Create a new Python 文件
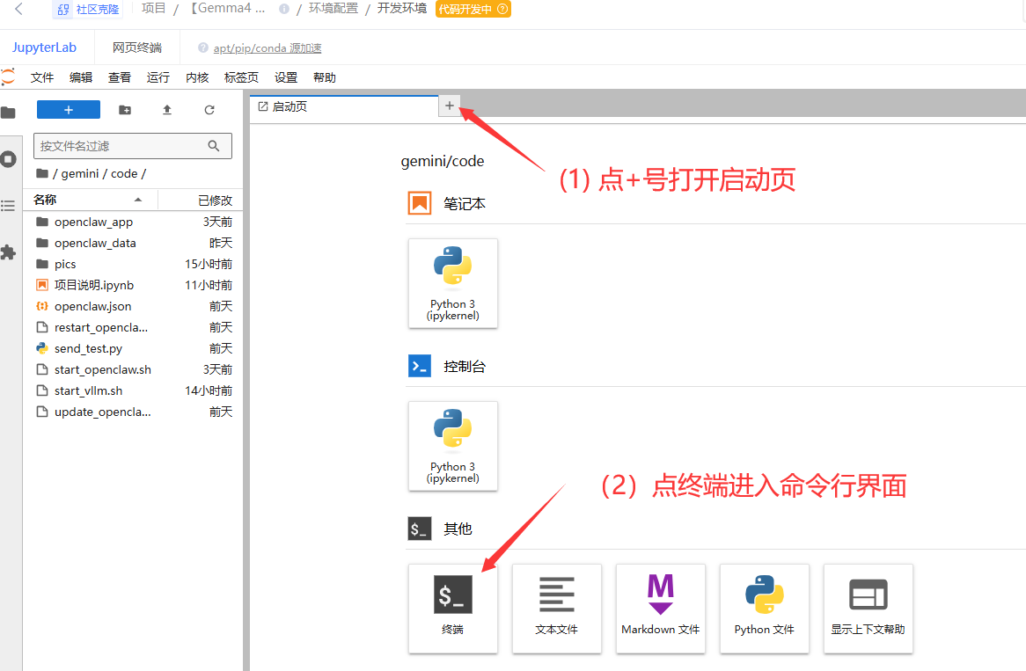 [x=765, y=609]
